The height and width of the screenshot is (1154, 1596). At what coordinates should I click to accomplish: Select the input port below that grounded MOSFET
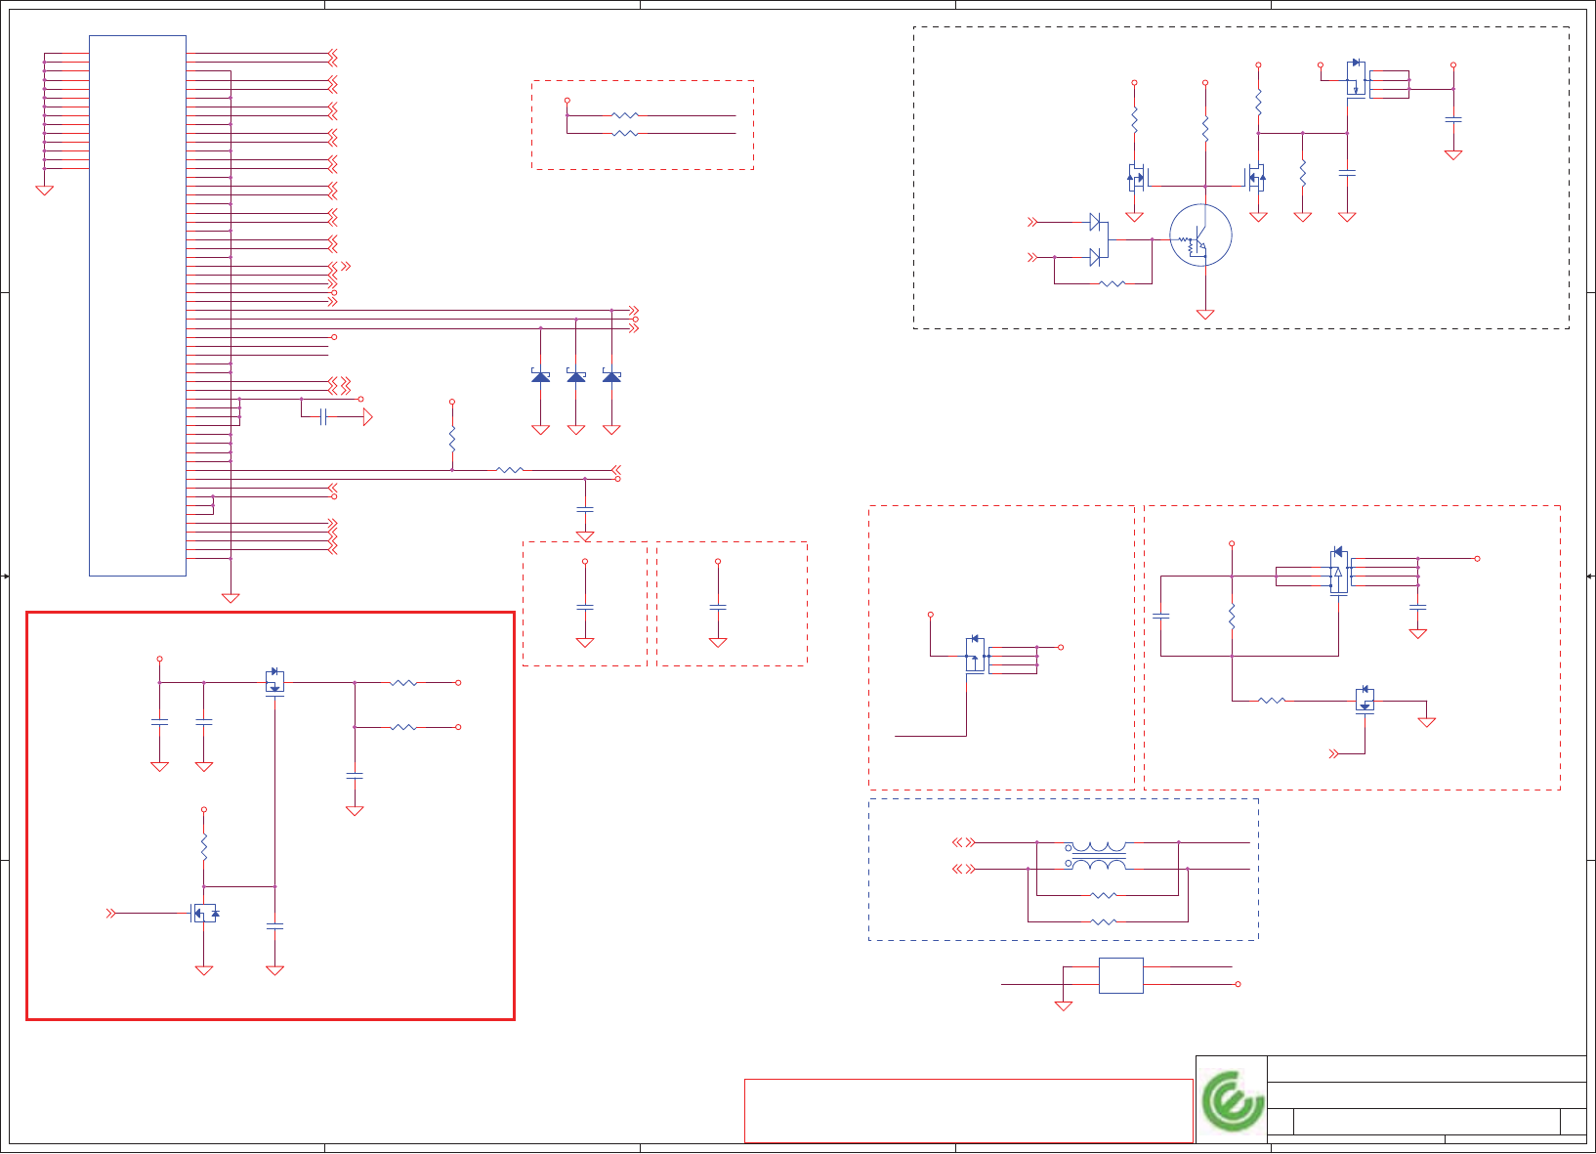(1334, 753)
